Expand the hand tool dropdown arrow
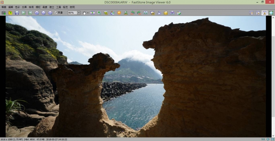The height and width of the screenshot is (141, 275). click(88, 13)
